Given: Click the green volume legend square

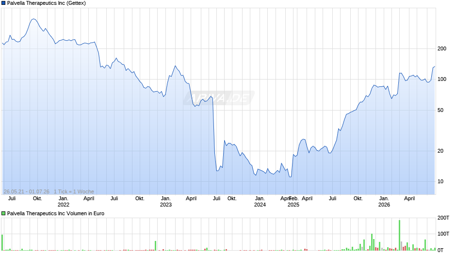Looking at the screenshot, I should (3, 213).
